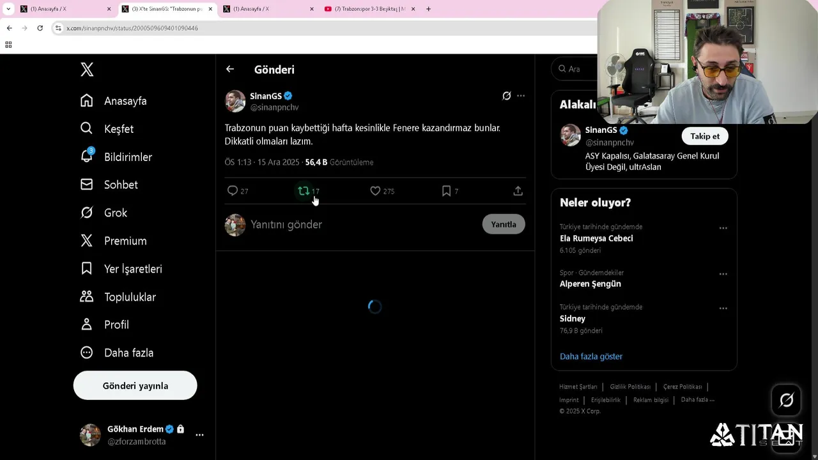
Task: Open Çerez Politikası footer link
Action: [683, 387]
